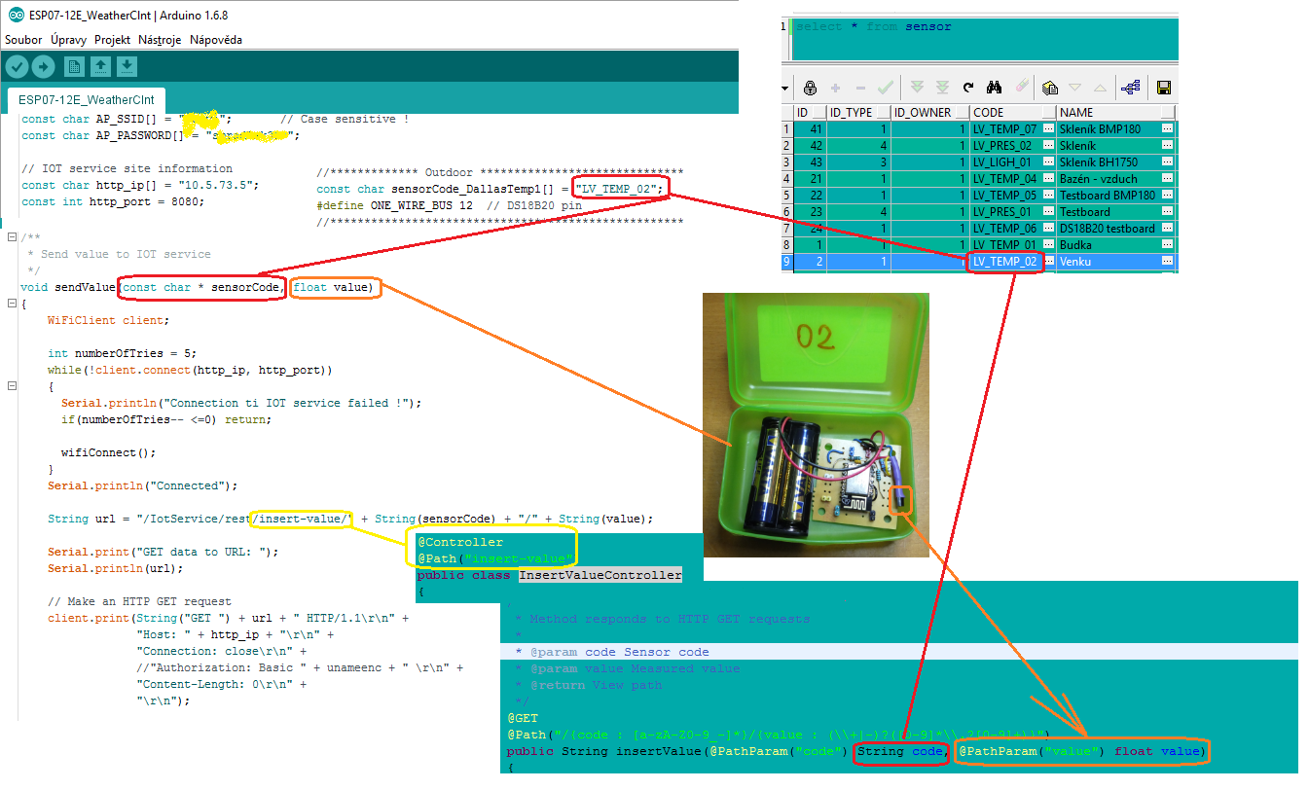Click the ID_OWNER column header

point(930,112)
